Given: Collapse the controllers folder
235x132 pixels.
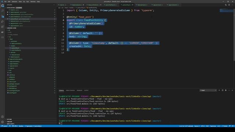Looking at the screenshot, I should click(x=14, y=41).
